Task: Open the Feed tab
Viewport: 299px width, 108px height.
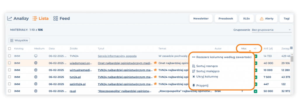Action: pos(61,19)
